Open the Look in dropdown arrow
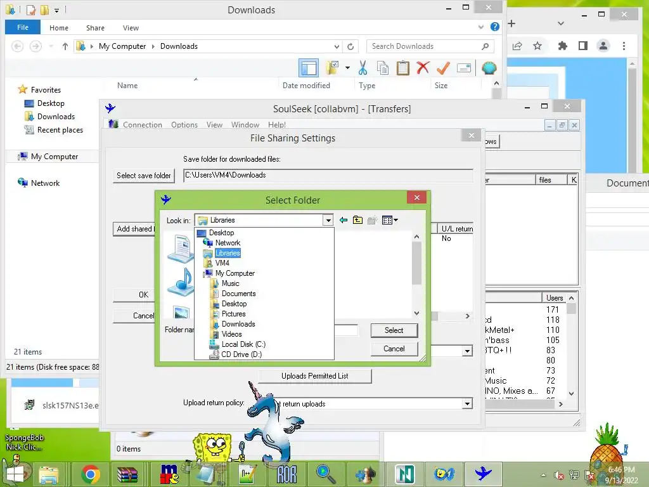The height and width of the screenshot is (487, 649). coord(328,220)
